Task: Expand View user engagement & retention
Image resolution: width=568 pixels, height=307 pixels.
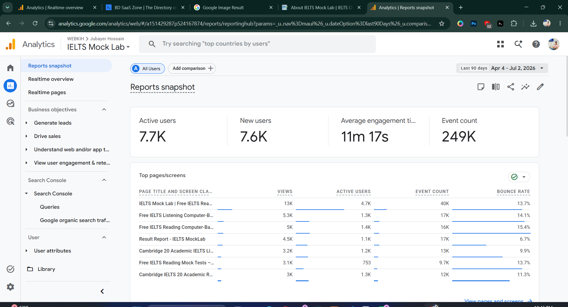Action: point(26,163)
